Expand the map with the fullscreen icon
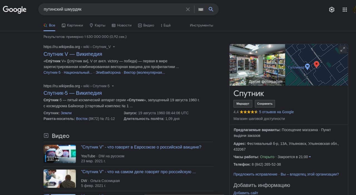 pyautogui.click(x=343, y=49)
